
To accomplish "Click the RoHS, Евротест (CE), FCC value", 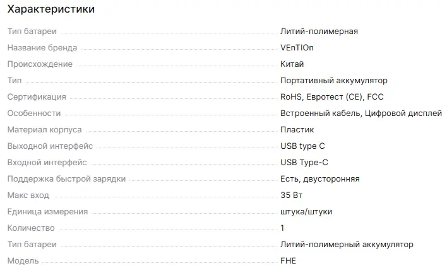I will point(332,97).
